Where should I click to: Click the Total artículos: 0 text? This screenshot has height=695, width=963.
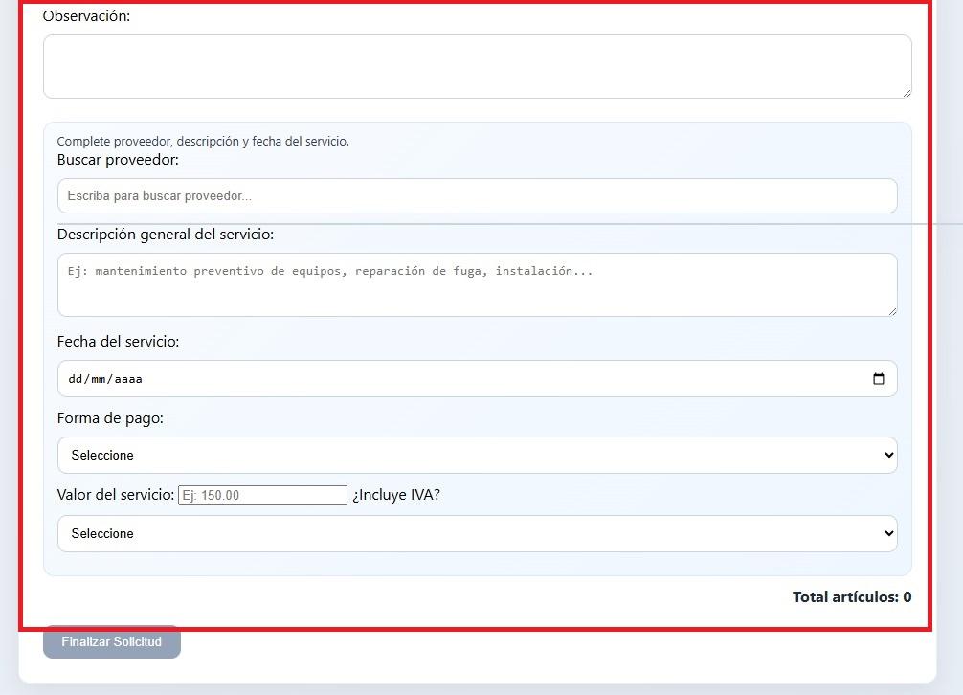coord(852,596)
